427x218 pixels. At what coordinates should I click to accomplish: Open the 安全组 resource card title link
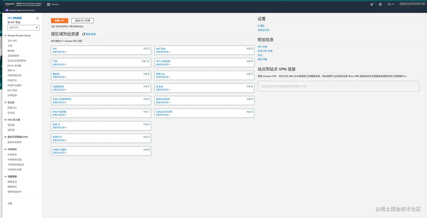[x=160, y=86]
